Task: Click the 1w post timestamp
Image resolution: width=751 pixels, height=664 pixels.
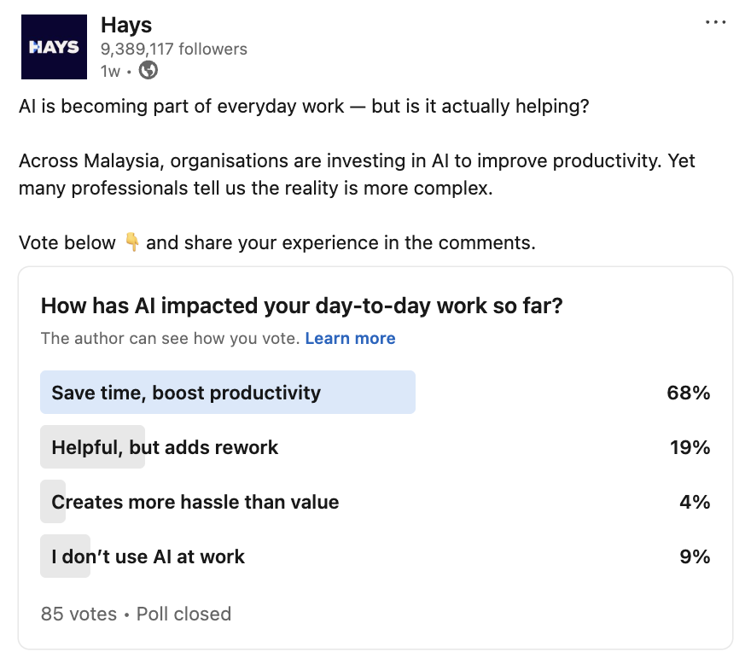Action: [110, 72]
